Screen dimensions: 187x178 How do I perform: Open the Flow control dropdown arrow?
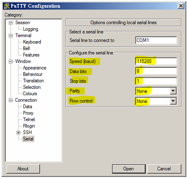tap(173, 101)
